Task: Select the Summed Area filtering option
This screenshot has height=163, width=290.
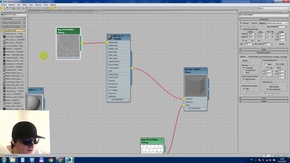Action: (x=244, y=70)
